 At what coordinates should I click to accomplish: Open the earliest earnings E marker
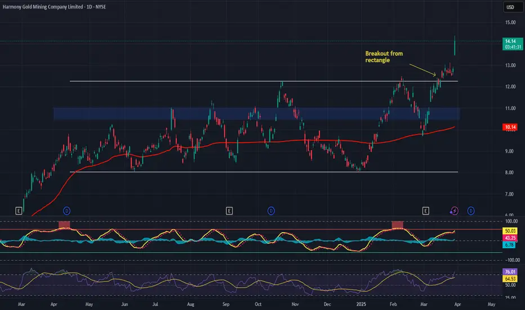tap(19, 211)
